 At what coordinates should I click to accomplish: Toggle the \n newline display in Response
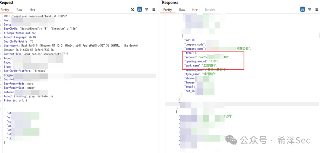(310, 9)
